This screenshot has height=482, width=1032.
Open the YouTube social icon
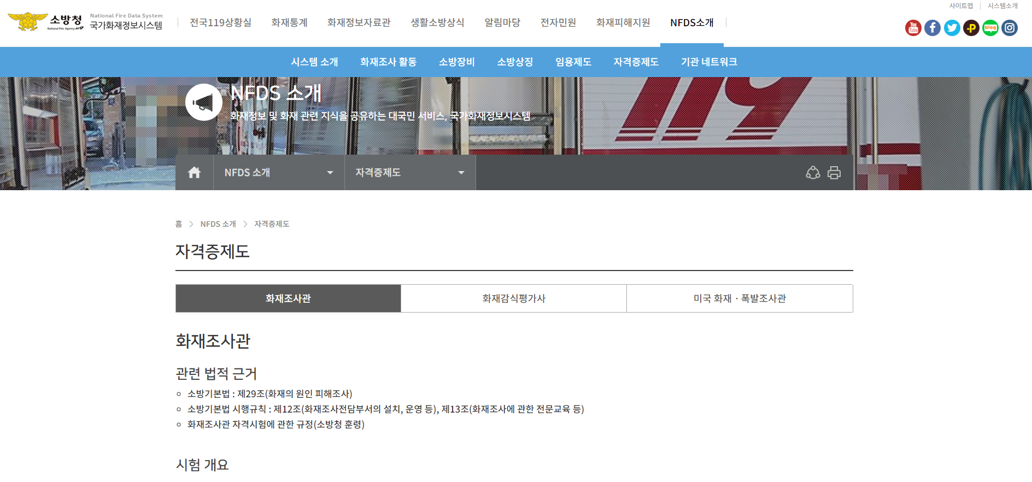[913, 28]
